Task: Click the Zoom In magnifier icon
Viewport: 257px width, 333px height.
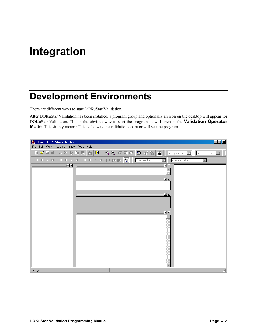Action: 107,153
